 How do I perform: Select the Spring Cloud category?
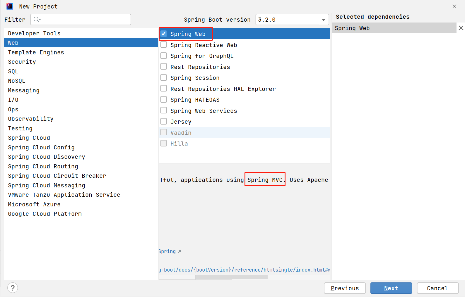tap(81, 138)
